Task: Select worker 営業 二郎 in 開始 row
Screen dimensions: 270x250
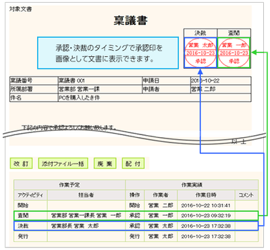Action: tap(161, 205)
